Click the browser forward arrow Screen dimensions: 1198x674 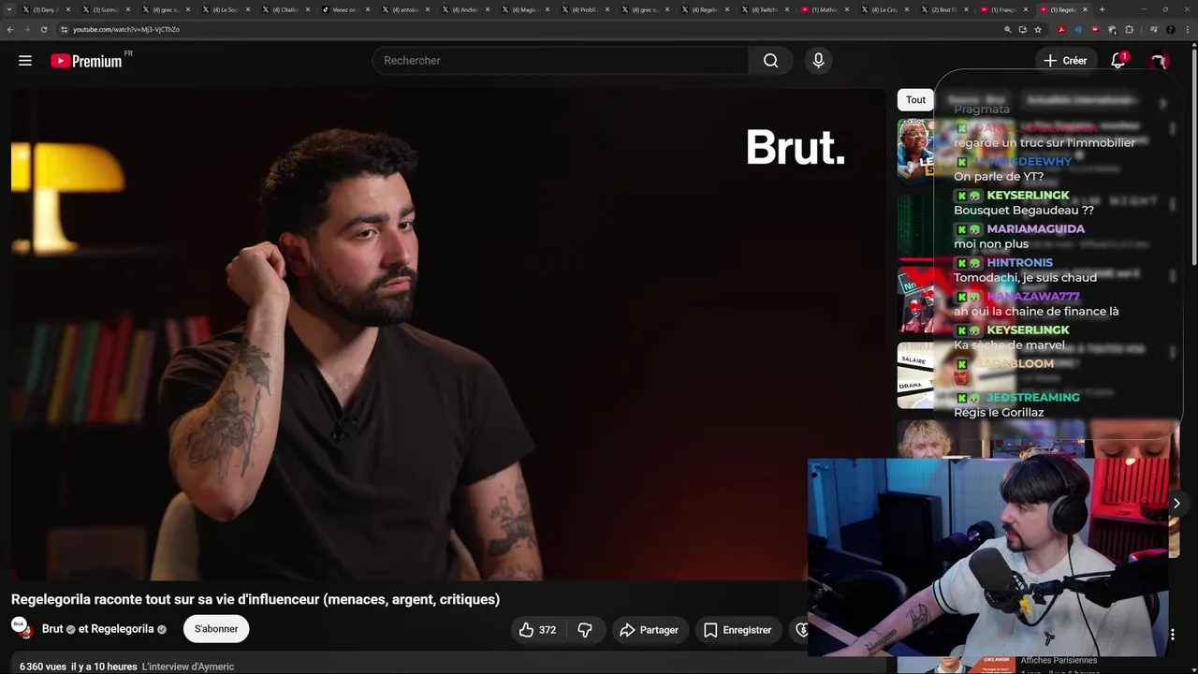(26, 29)
